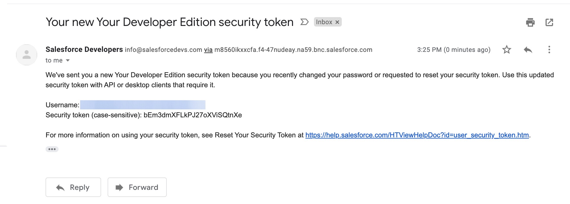Open the help.salesforce.com security token link
Image resolution: width=570 pixels, height=204 pixels.
(x=417, y=135)
